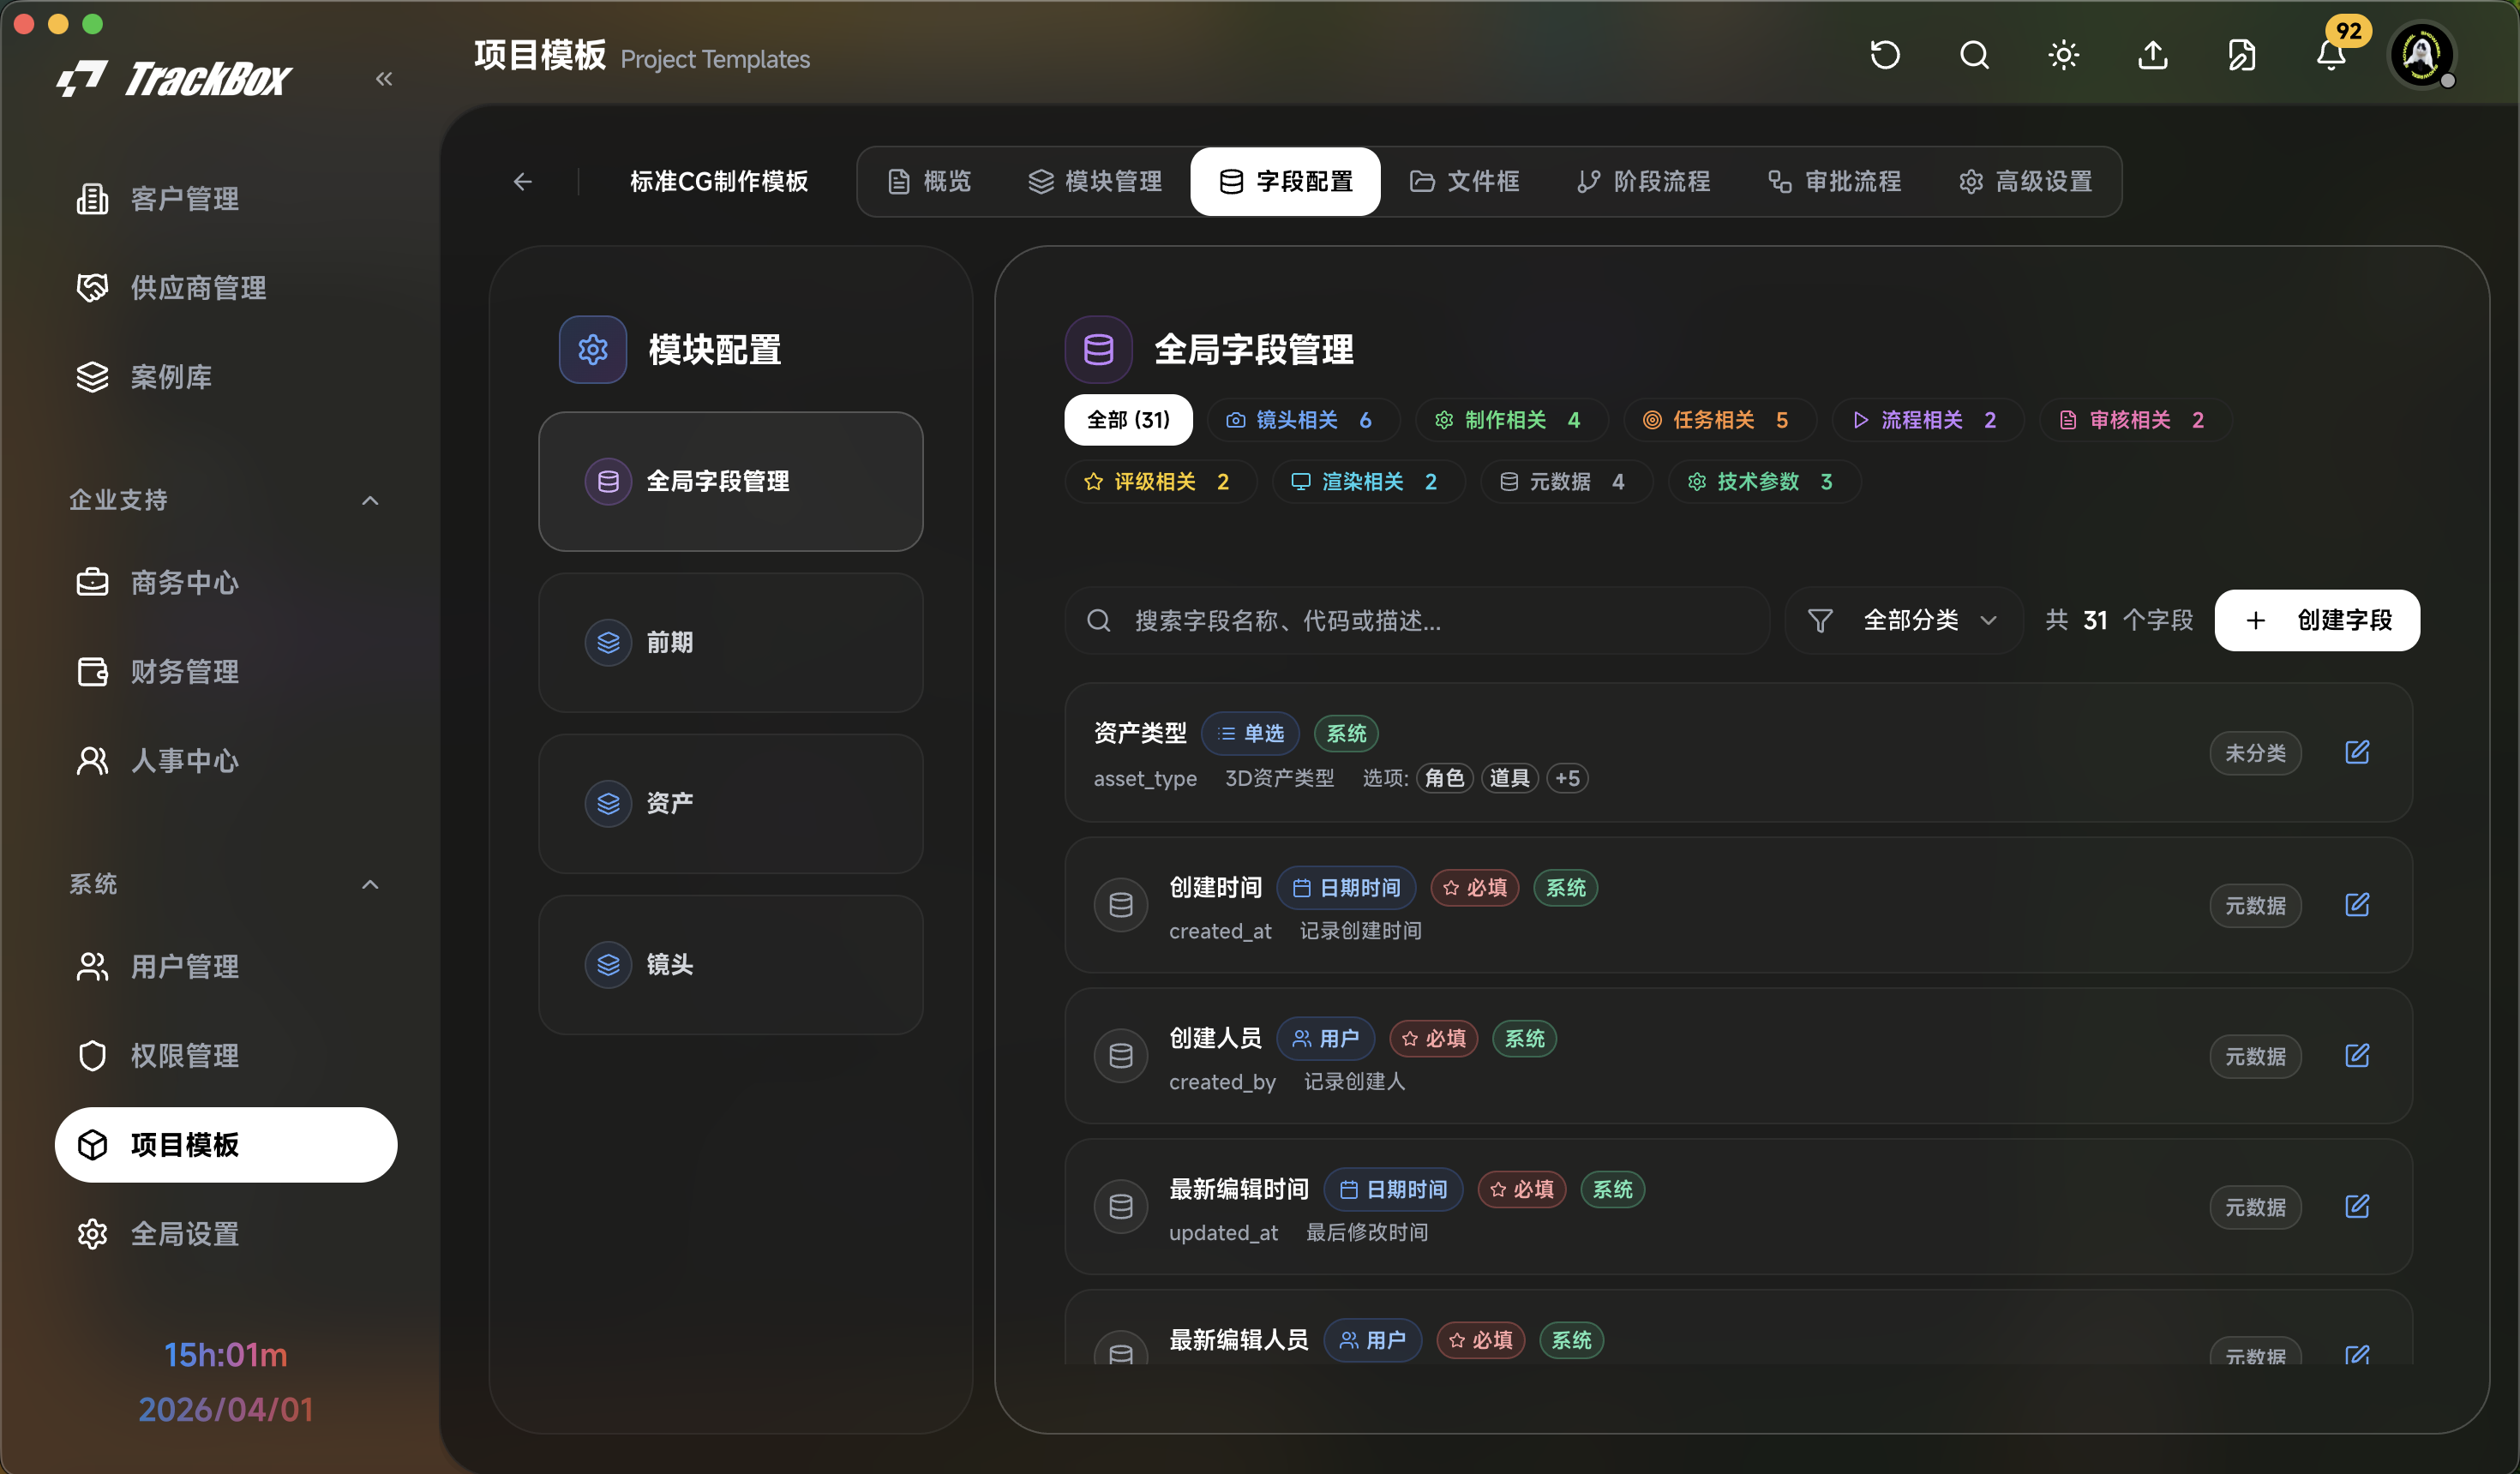The height and width of the screenshot is (1474, 2520).
Task: Open 财务管理 in the sidebar
Action: pos(225,671)
